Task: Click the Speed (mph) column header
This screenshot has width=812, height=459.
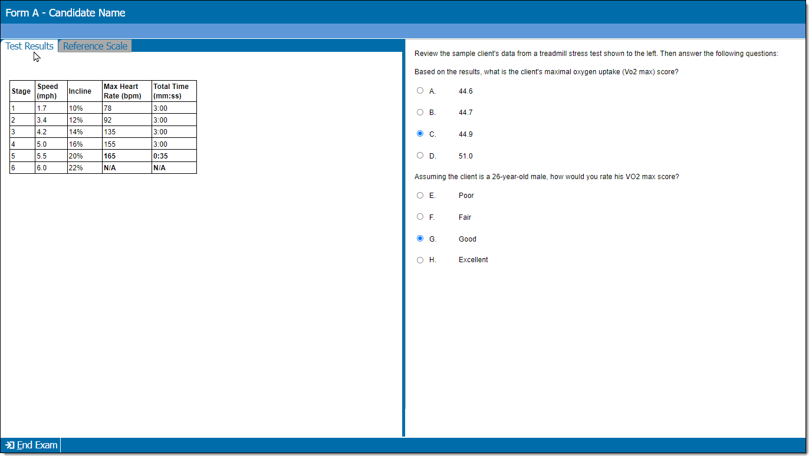Action: pyautogui.click(x=51, y=91)
